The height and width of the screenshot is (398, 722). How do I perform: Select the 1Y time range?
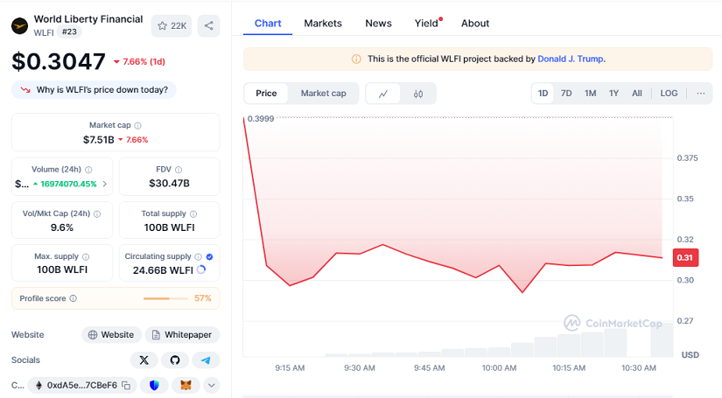click(x=613, y=94)
